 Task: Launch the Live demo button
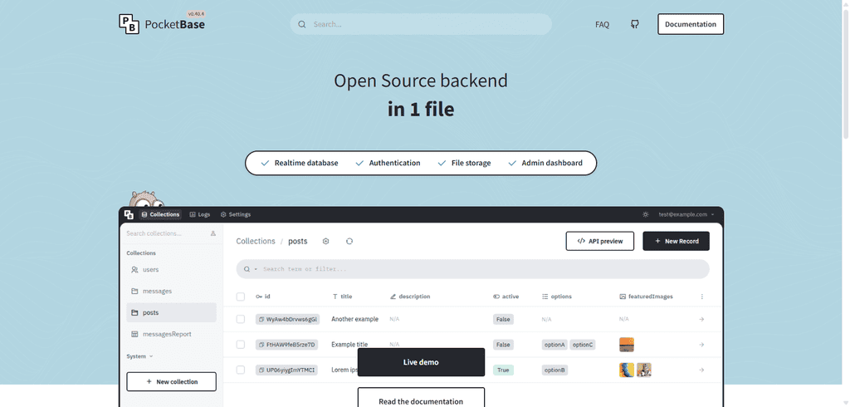click(x=421, y=362)
